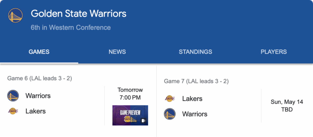Switch to the NEWS tab
This screenshot has width=313, height=137.
point(117,52)
